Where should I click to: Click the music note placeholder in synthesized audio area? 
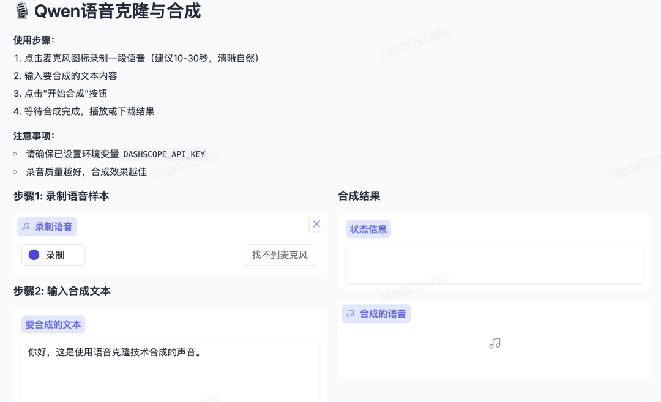click(x=494, y=343)
